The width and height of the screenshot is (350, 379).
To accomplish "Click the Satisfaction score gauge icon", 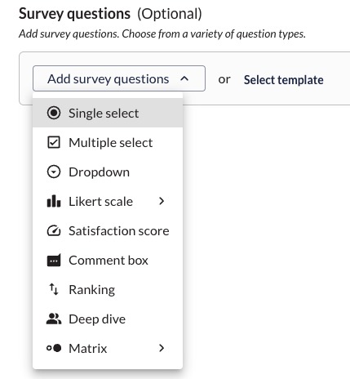I will click(54, 230).
